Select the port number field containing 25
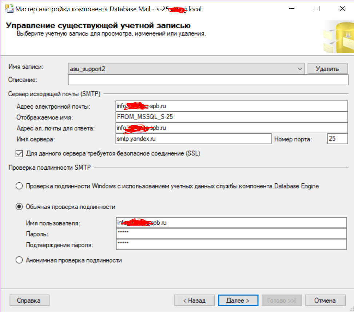354x312 pixels. click(337, 139)
